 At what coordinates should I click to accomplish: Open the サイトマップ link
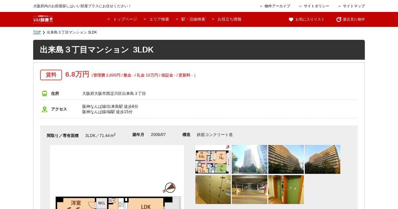point(354,6)
